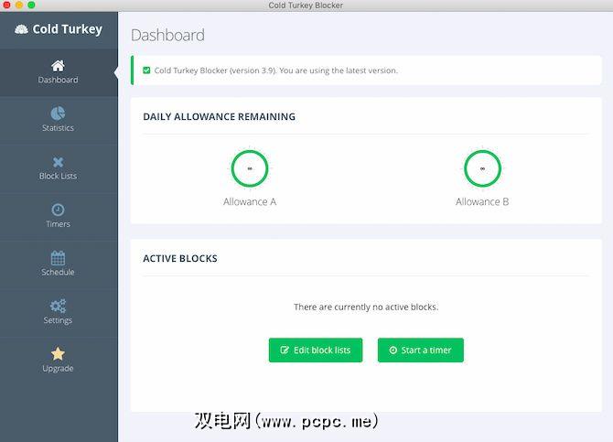Screen dimensions: 613x442
Task: Open the Statistics pie chart icon
Action: [x=58, y=113]
